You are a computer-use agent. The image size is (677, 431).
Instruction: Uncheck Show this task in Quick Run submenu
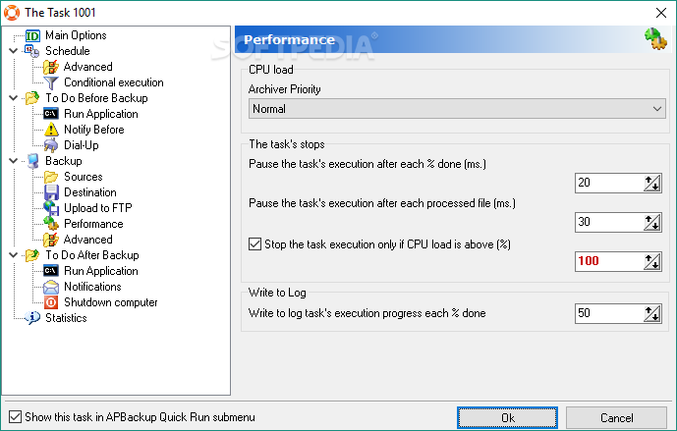tap(15, 416)
